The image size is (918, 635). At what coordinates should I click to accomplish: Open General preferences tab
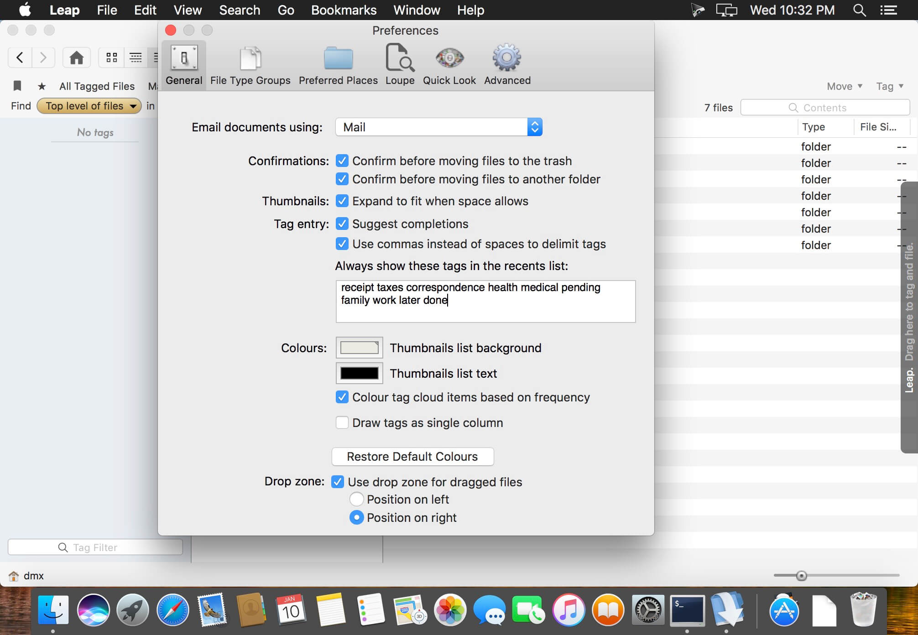click(183, 65)
